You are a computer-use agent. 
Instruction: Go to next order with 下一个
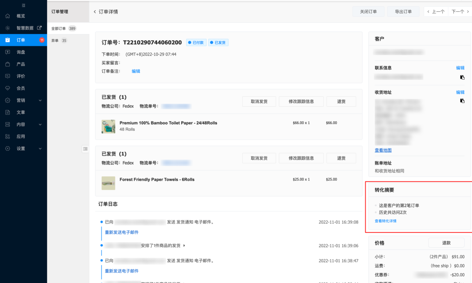[460, 12]
